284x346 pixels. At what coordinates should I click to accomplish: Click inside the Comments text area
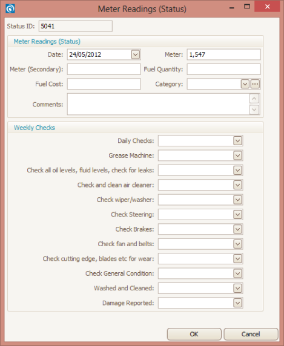(x=158, y=104)
